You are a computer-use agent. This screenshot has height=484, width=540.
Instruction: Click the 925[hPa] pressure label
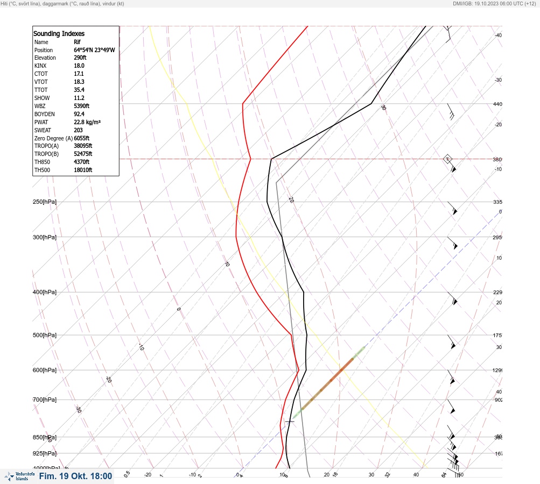[x=45, y=453]
